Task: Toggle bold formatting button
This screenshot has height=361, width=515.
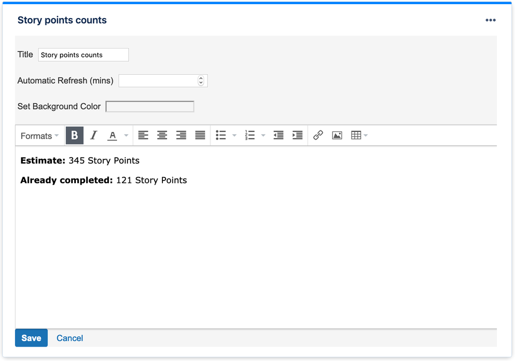Action: (x=75, y=135)
